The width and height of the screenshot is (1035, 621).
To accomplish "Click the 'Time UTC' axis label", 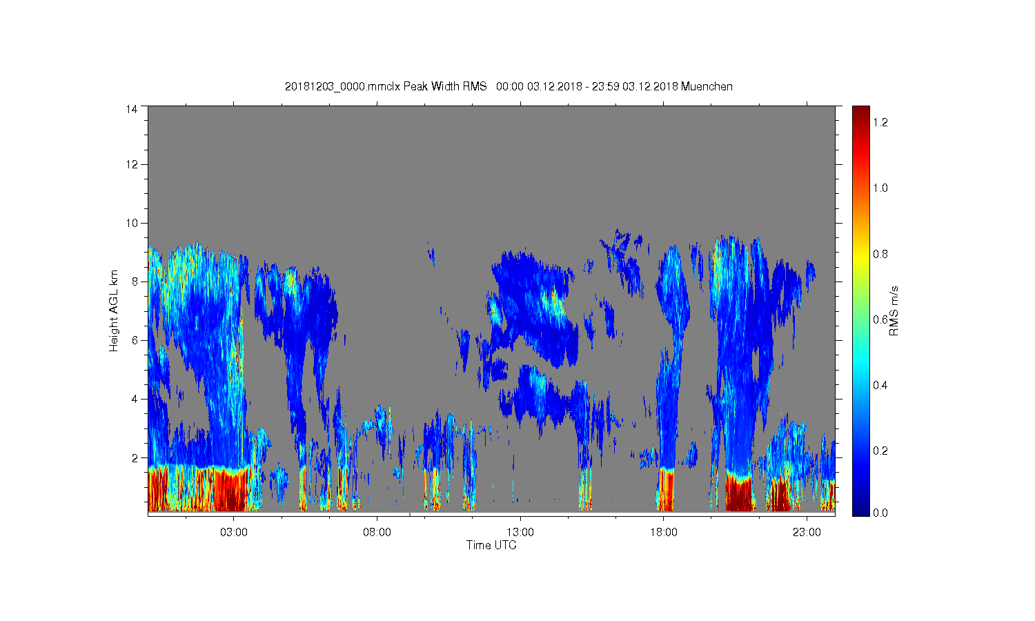I will [491, 545].
